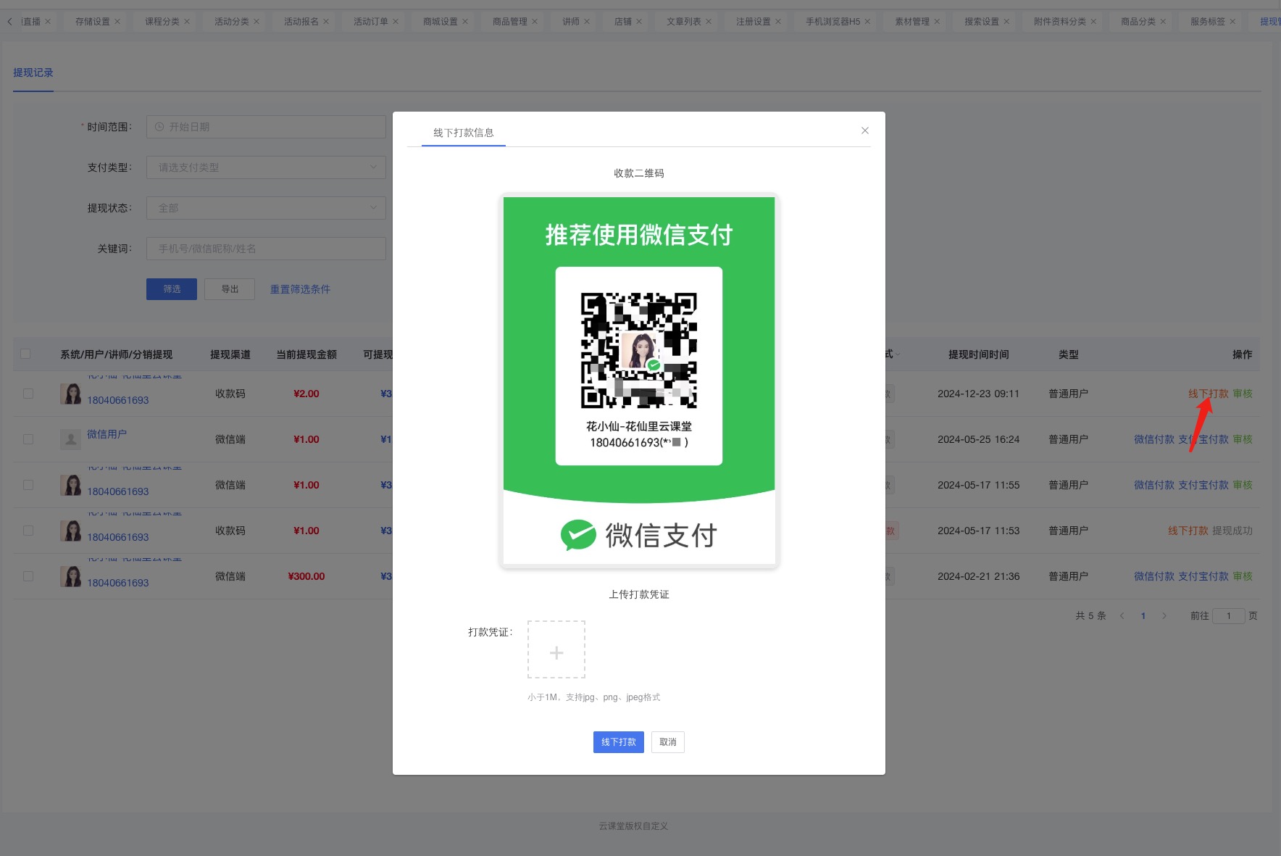The height and width of the screenshot is (856, 1281).
Task: Close the 线下打款信息 dialog with the X icon
Action: coord(864,130)
